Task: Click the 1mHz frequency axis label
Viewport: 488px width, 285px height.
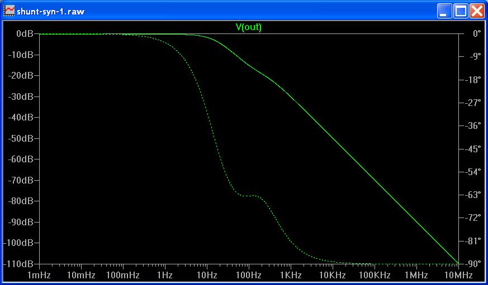Action: (x=40, y=275)
